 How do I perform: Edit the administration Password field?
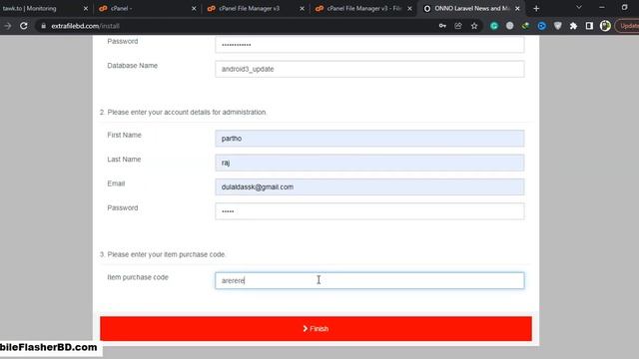point(369,211)
